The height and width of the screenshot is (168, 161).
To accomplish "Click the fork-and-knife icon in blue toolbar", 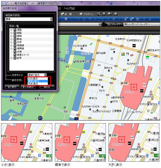I will 66,19.
